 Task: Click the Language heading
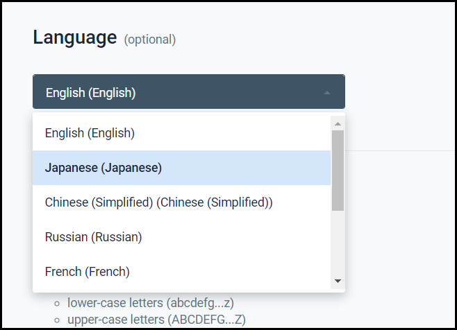[x=75, y=37]
